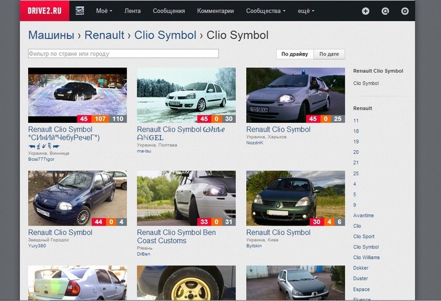The height and width of the screenshot is (301, 441).
Task: Open Renault Clio Symbol White Angel title
Action: [181, 133]
